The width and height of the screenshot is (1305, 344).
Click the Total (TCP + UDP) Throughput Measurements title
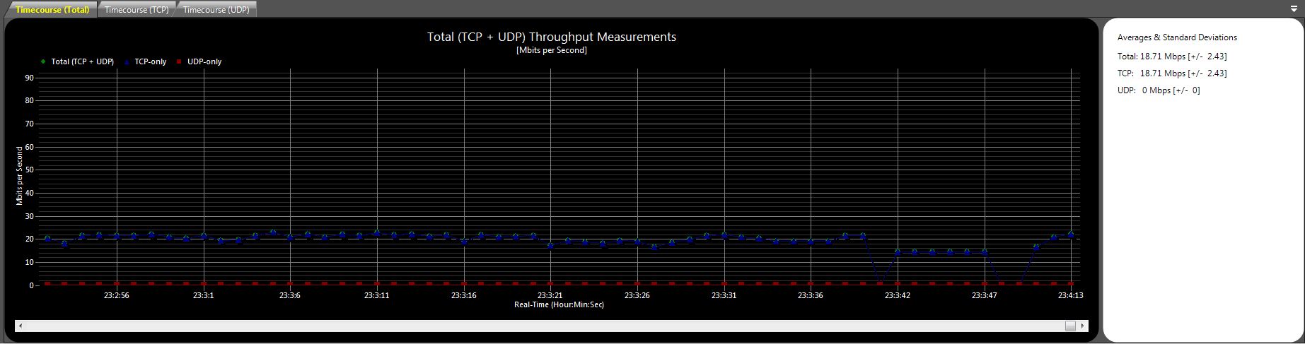click(552, 37)
